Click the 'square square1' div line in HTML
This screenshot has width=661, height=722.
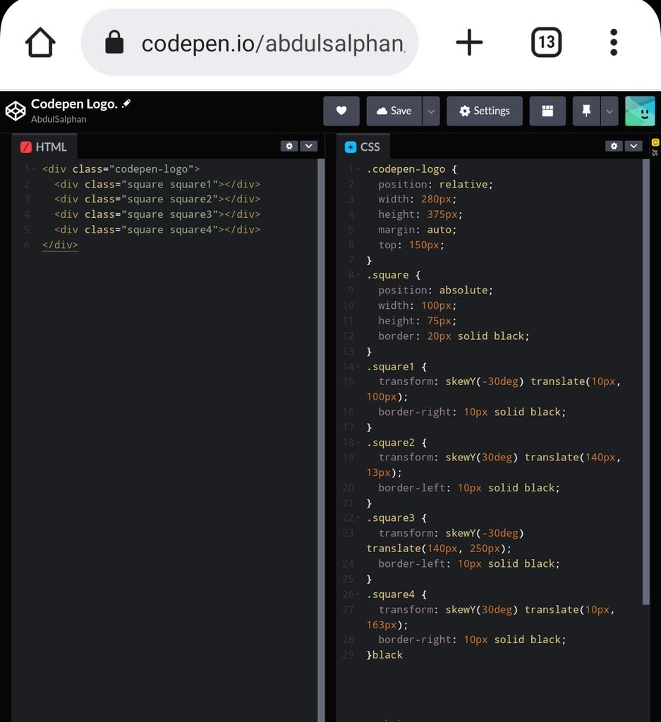157,184
